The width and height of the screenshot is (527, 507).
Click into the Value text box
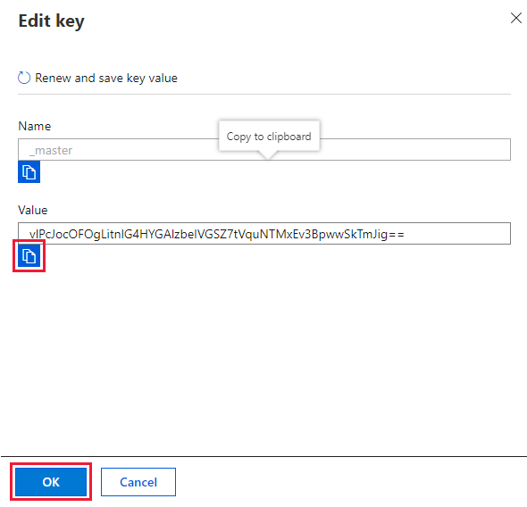click(264, 233)
